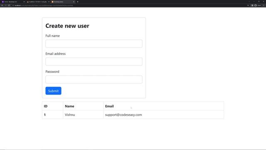266x150 pixels.
Task: Click the Email address input field
Action: [x=94, y=62]
